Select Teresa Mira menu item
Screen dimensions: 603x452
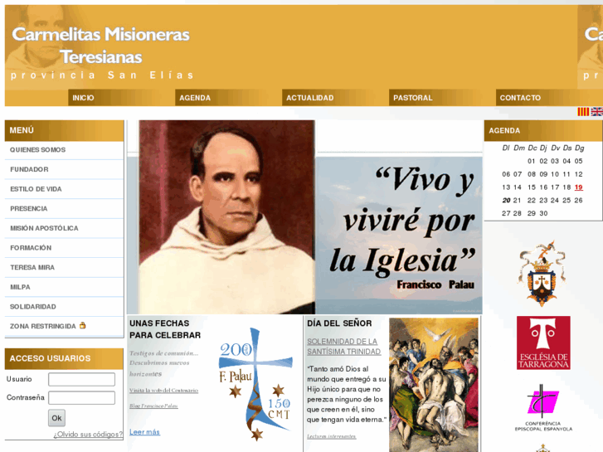[x=64, y=267]
